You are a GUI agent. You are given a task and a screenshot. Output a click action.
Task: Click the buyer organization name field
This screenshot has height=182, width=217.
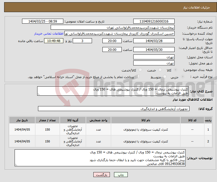point(113,27)
